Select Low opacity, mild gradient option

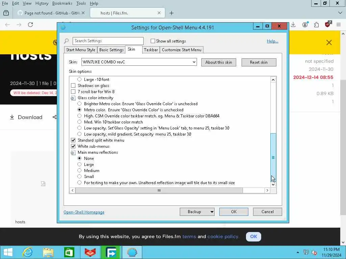pyautogui.click(x=79, y=134)
